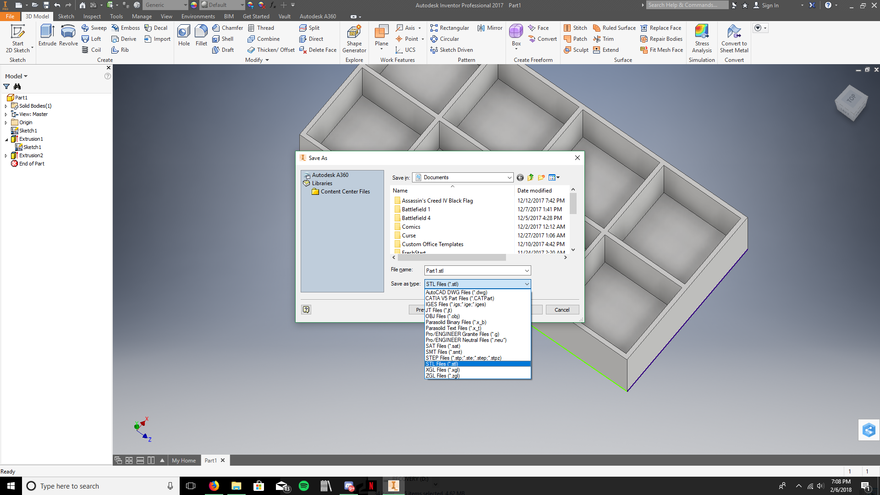The width and height of the screenshot is (880, 495).
Task: Expand the View: Master node
Action: point(6,114)
